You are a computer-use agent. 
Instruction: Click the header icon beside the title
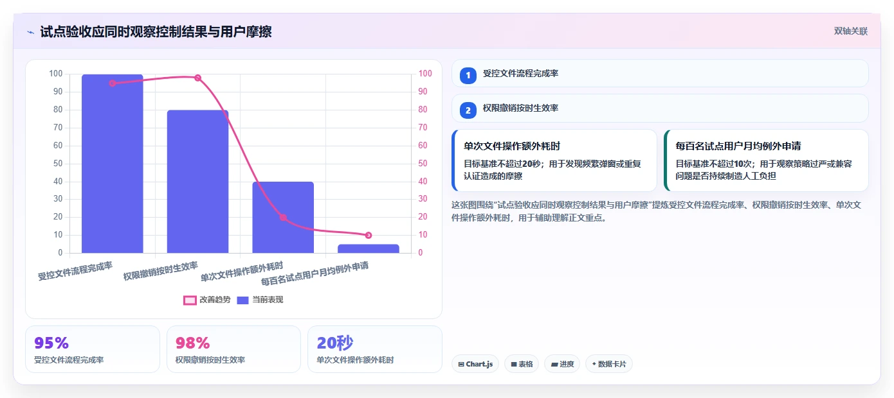click(30, 32)
